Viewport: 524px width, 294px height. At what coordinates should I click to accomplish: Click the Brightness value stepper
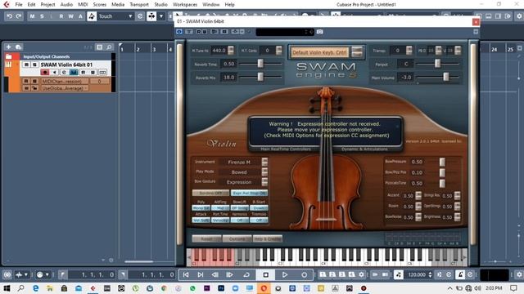(457, 217)
